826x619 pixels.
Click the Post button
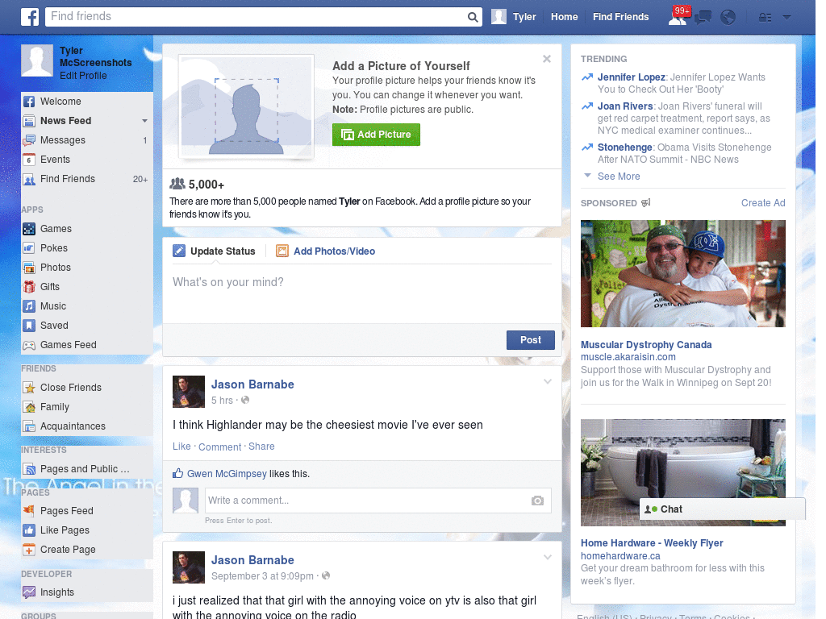click(x=531, y=340)
